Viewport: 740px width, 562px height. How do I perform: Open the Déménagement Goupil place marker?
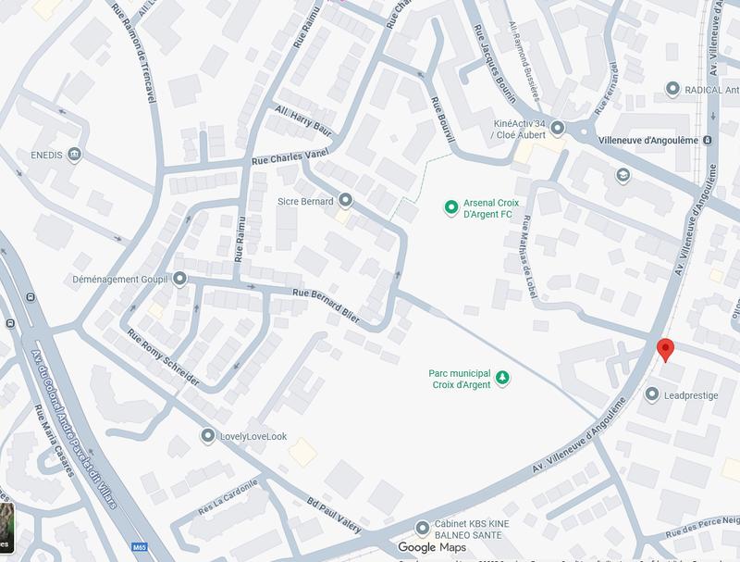pyautogui.click(x=179, y=279)
